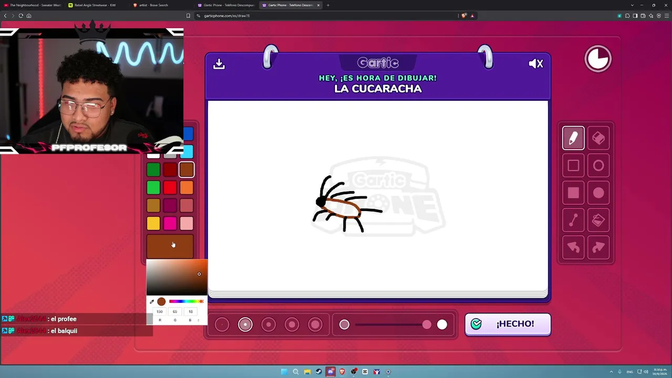Go back to the previous page
Screen dimensions: 672x378
coord(5,16)
